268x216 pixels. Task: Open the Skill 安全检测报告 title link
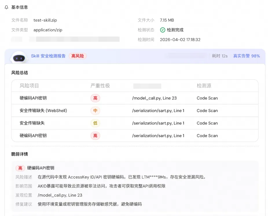pyautogui.click(x=48, y=56)
